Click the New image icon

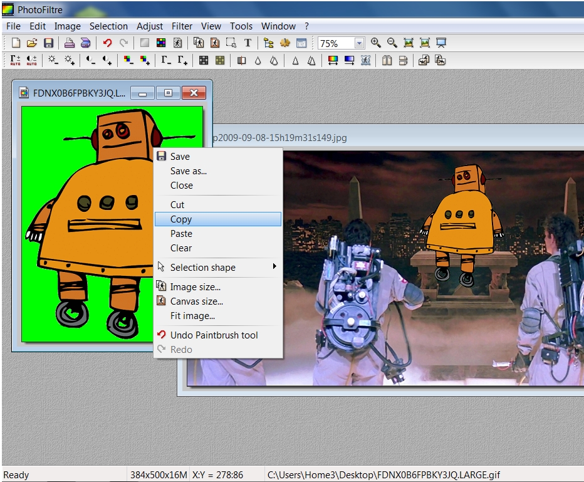(x=16, y=43)
